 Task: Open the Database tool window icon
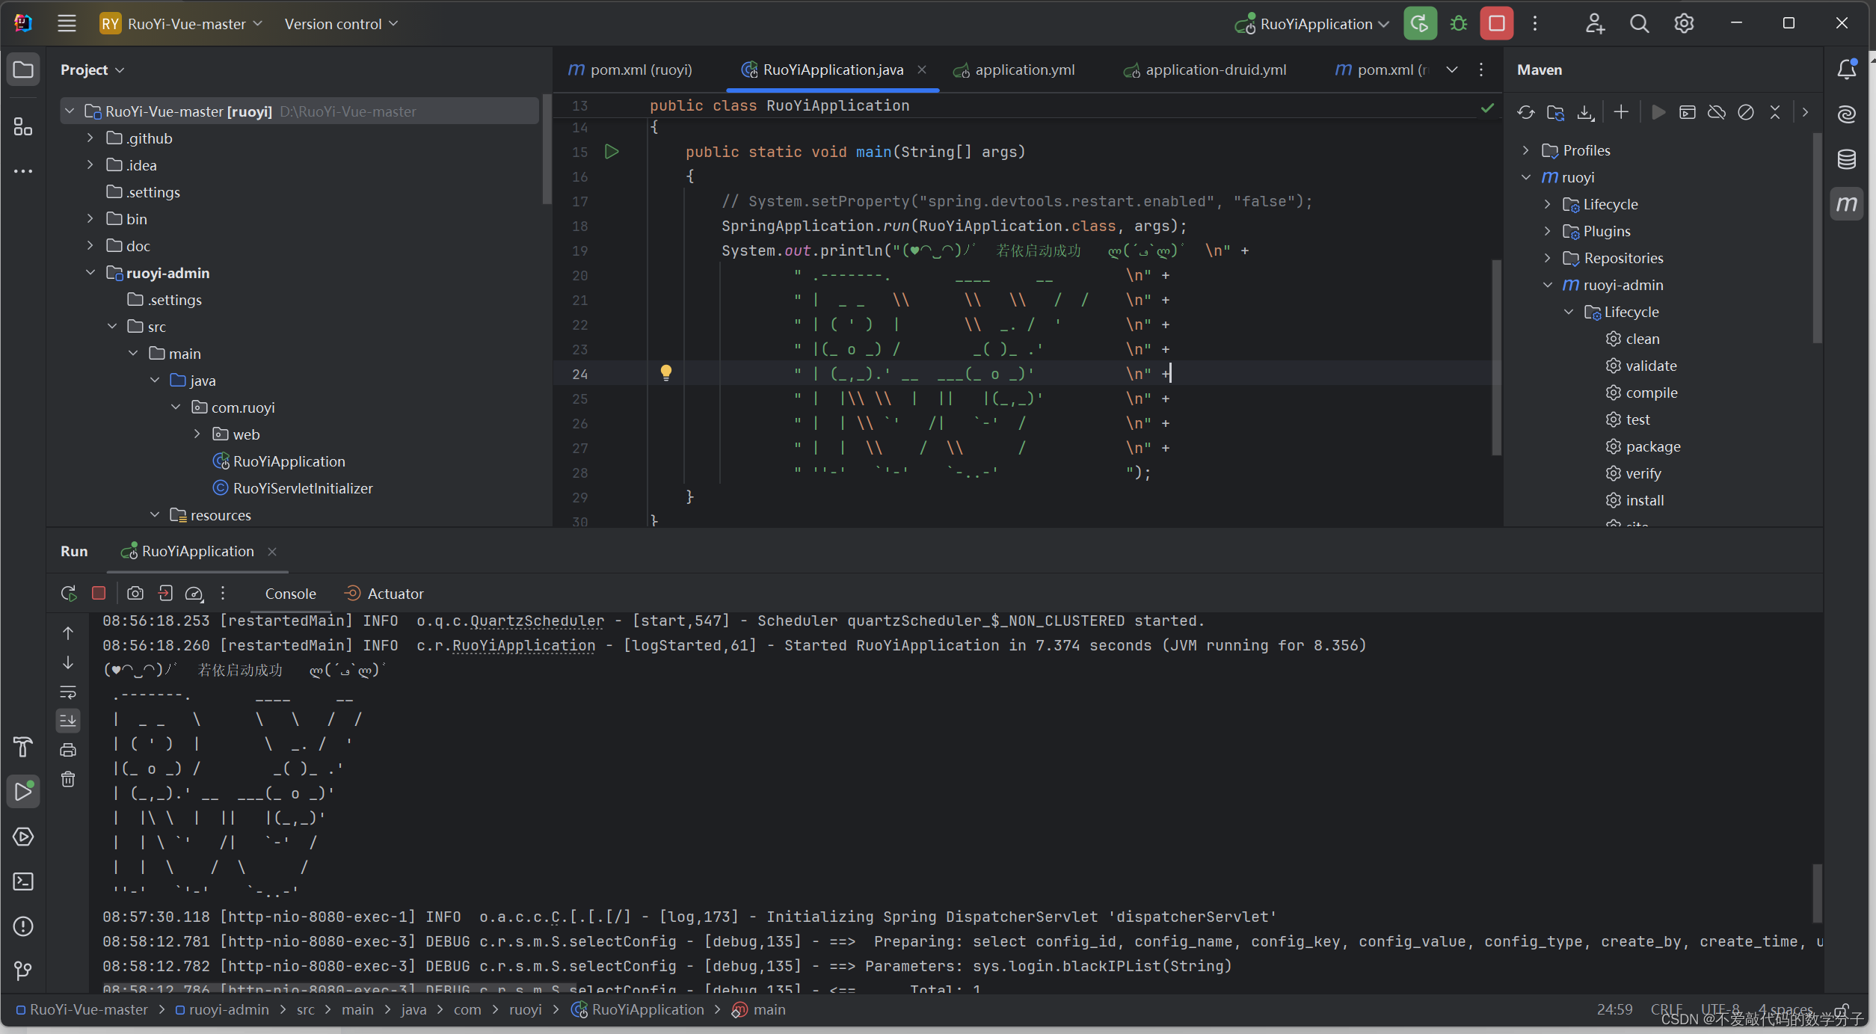coord(1847,159)
